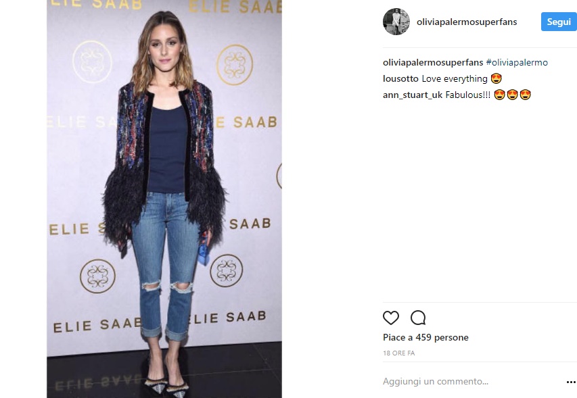577x398 pixels.
Task: Open the 18 ORE FA timestamp link
Action: coord(399,353)
